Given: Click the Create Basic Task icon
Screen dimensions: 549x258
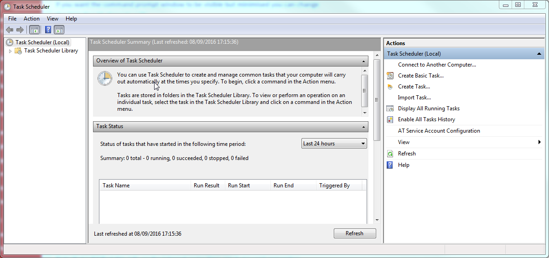Looking at the screenshot, I should coord(390,76).
